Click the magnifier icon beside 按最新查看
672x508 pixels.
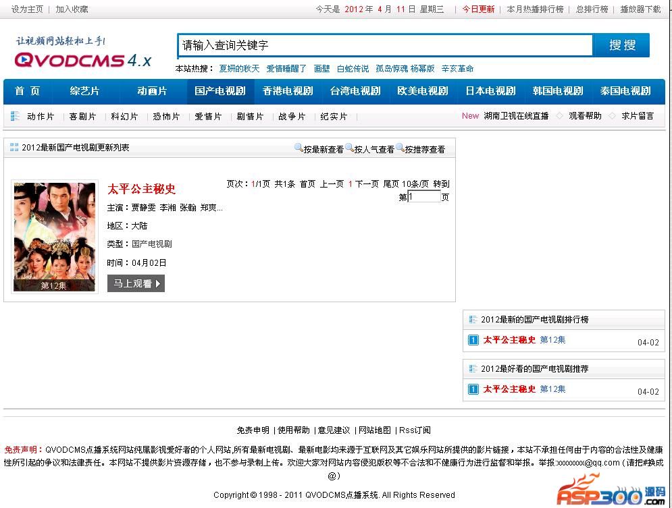click(299, 148)
